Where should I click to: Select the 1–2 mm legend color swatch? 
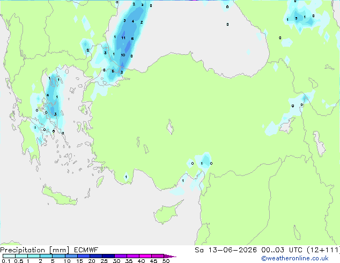click(x=34, y=256)
